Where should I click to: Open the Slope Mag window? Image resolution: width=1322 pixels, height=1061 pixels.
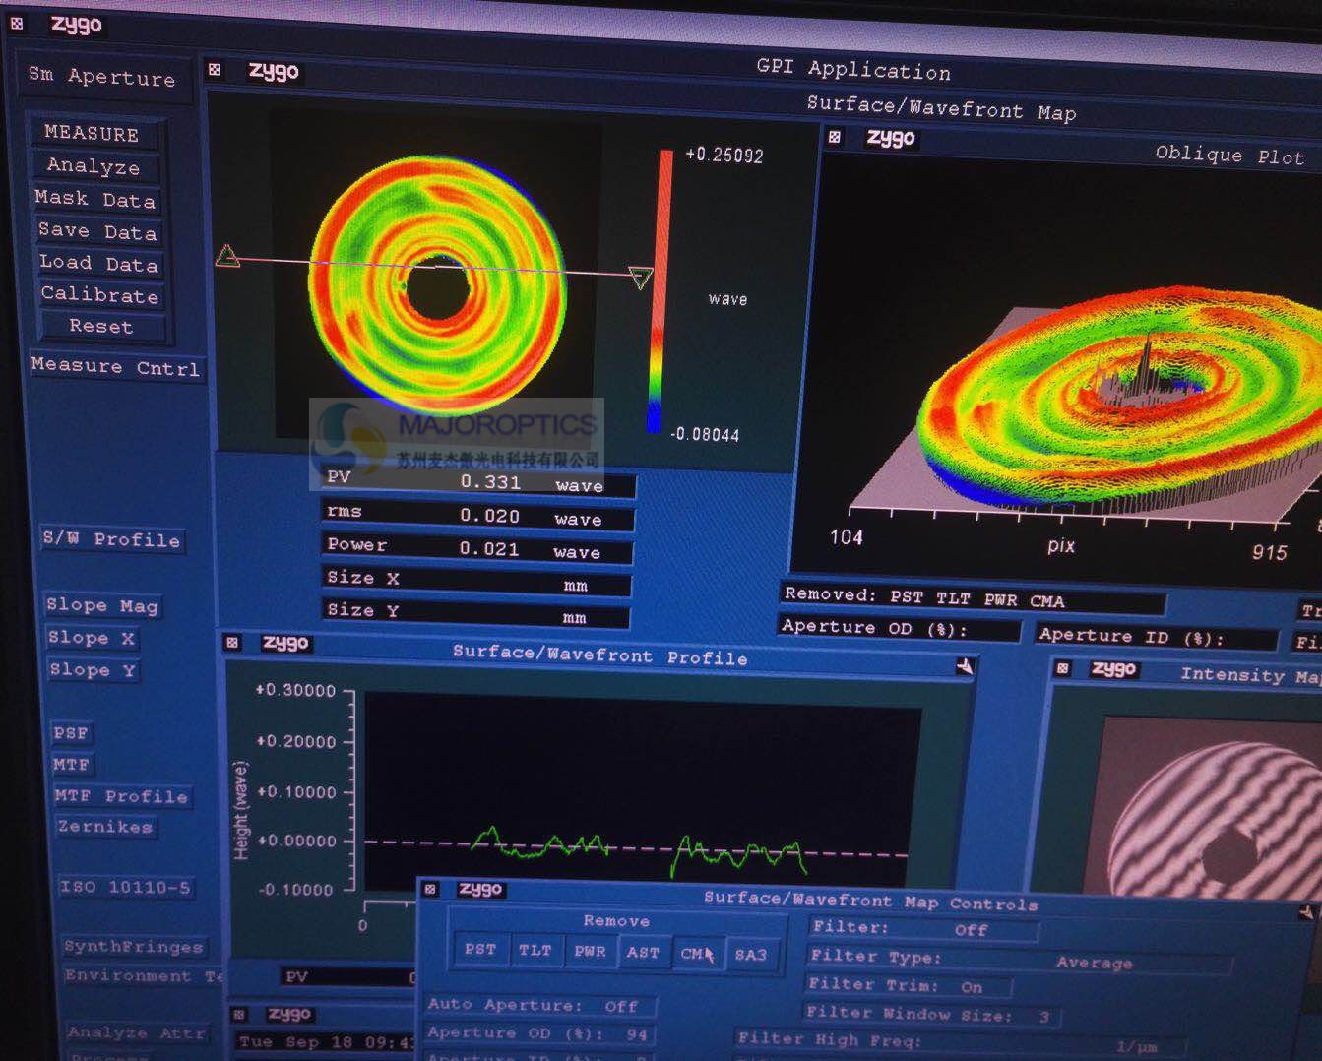click(x=101, y=605)
